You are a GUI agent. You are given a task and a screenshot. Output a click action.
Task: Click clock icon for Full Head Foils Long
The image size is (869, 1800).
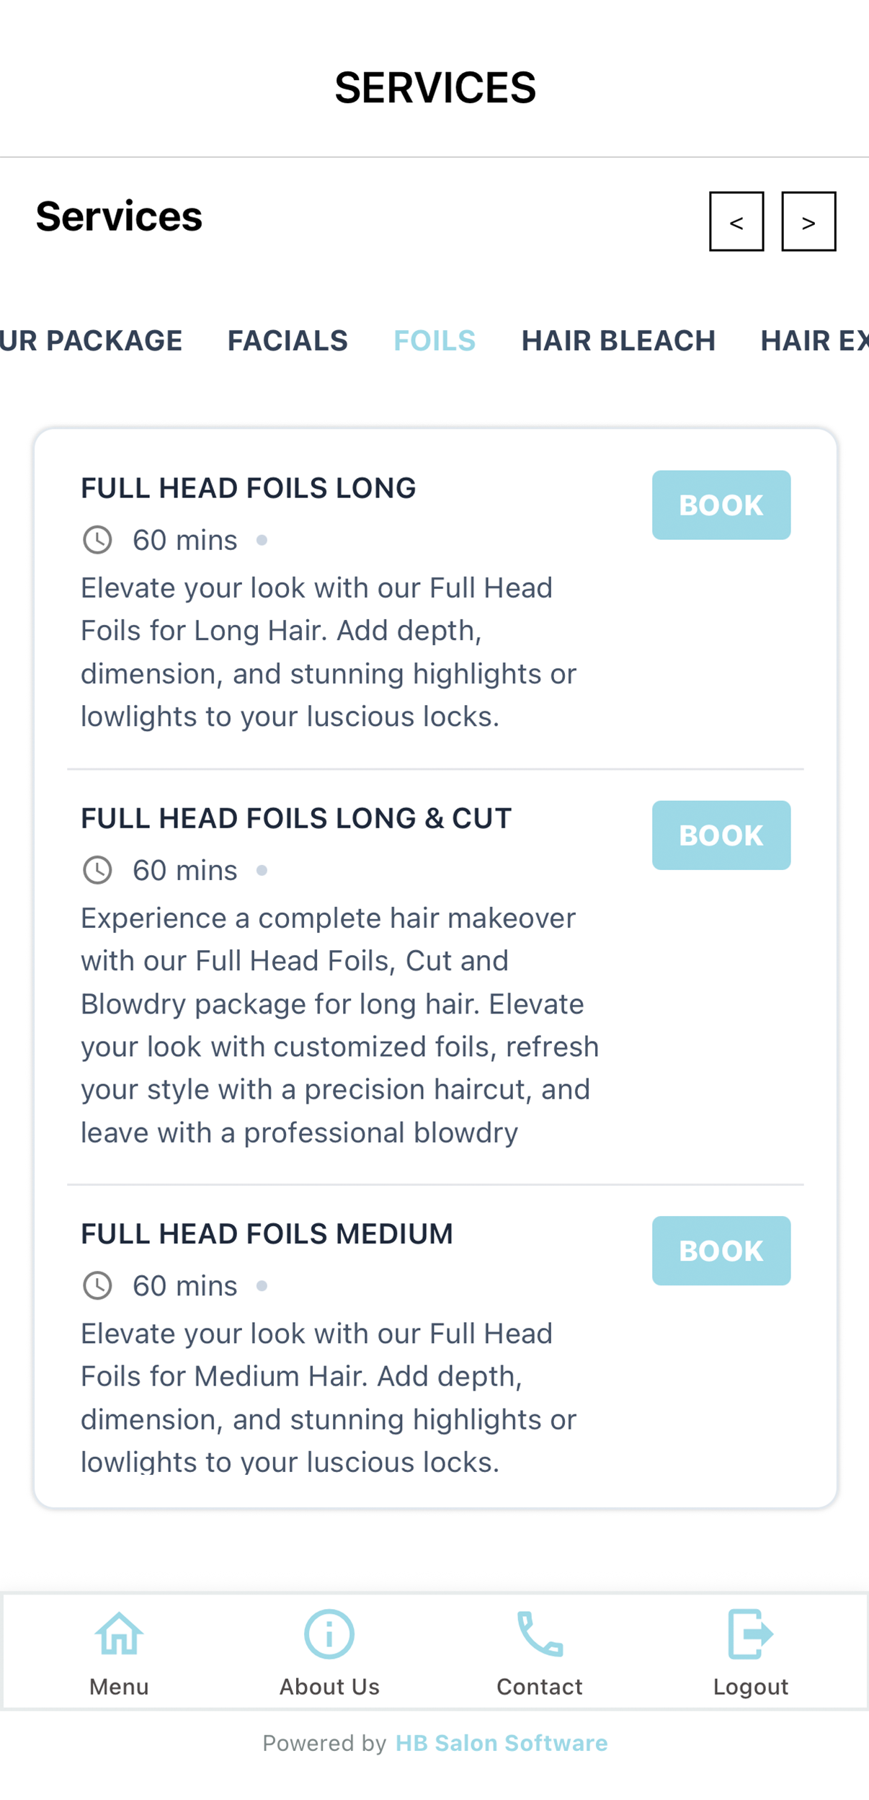tap(97, 540)
